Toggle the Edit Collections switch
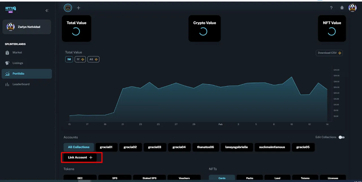 (x=342, y=137)
